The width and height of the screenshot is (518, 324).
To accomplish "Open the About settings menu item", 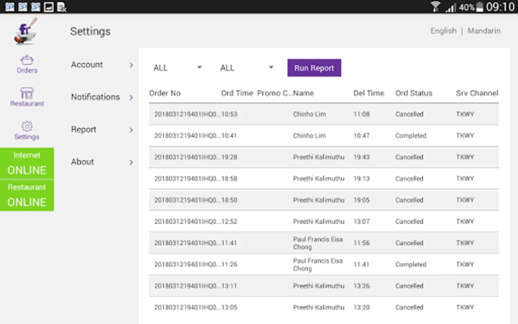I will pyautogui.click(x=82, y=162).
